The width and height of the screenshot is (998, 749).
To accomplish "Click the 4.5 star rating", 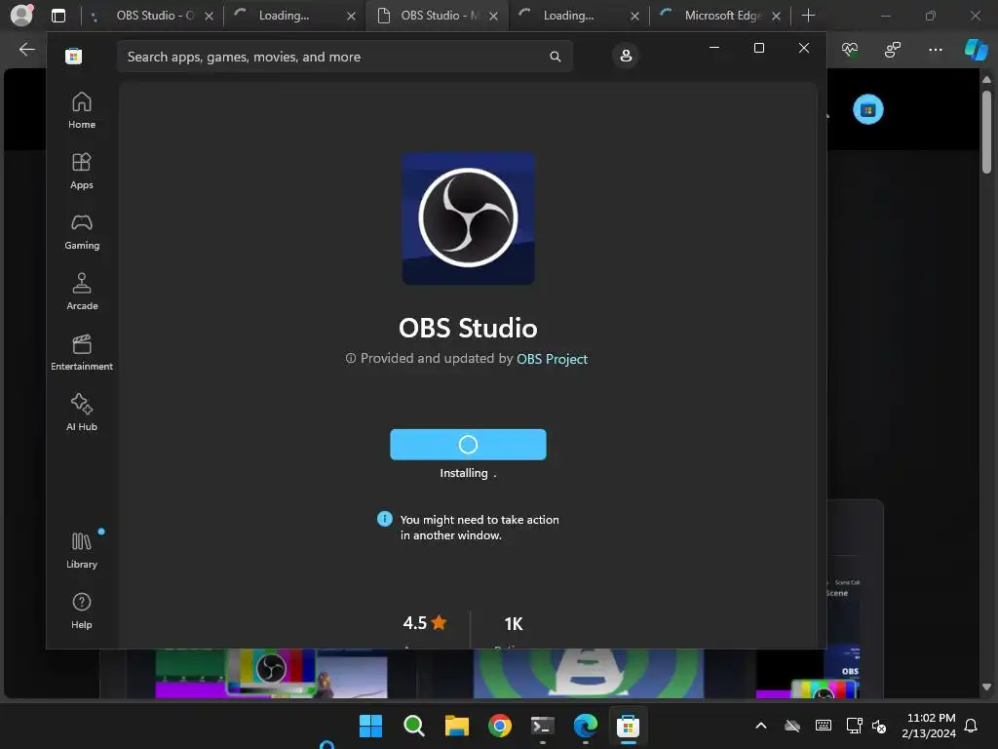I will [425, 623].
